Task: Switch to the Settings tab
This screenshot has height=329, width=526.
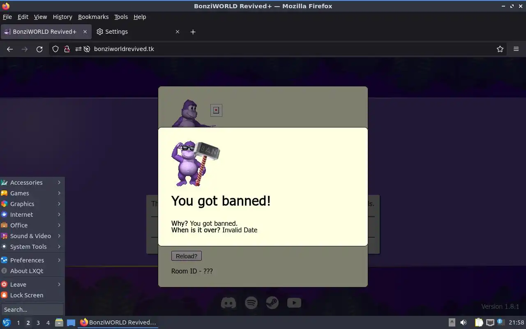Action: 138,32
